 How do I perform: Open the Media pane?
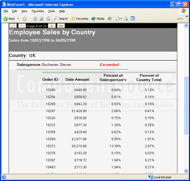(x=98, y=19)
